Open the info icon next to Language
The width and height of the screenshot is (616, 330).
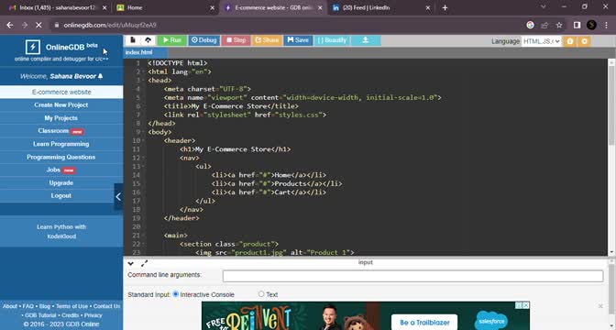pos(569,41)
